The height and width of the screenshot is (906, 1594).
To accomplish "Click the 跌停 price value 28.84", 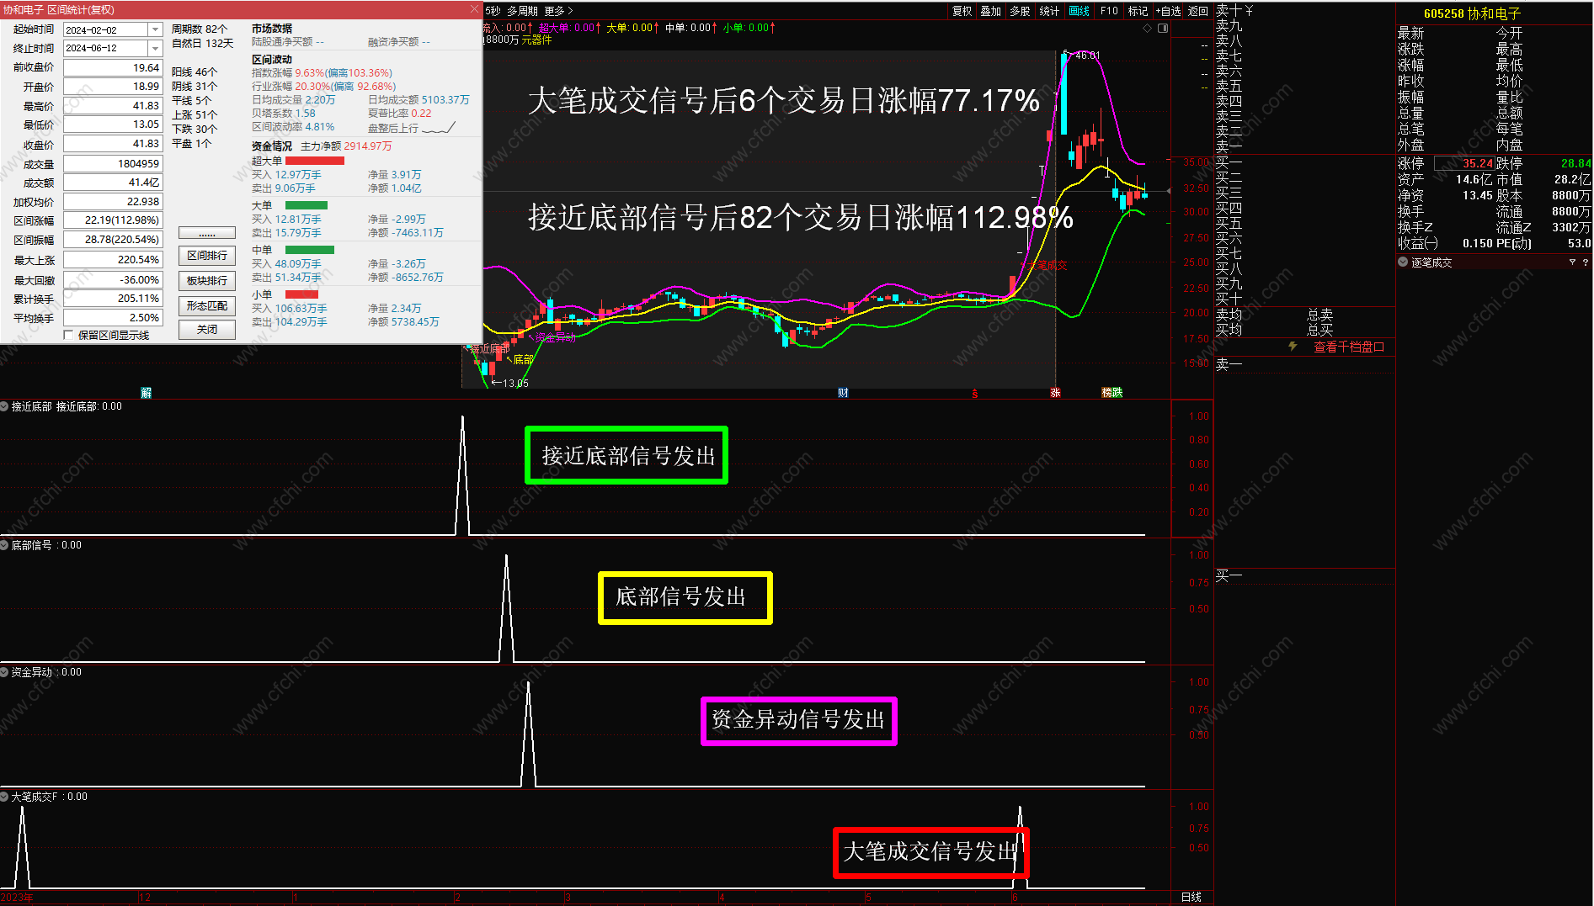I will (1575, 163).
